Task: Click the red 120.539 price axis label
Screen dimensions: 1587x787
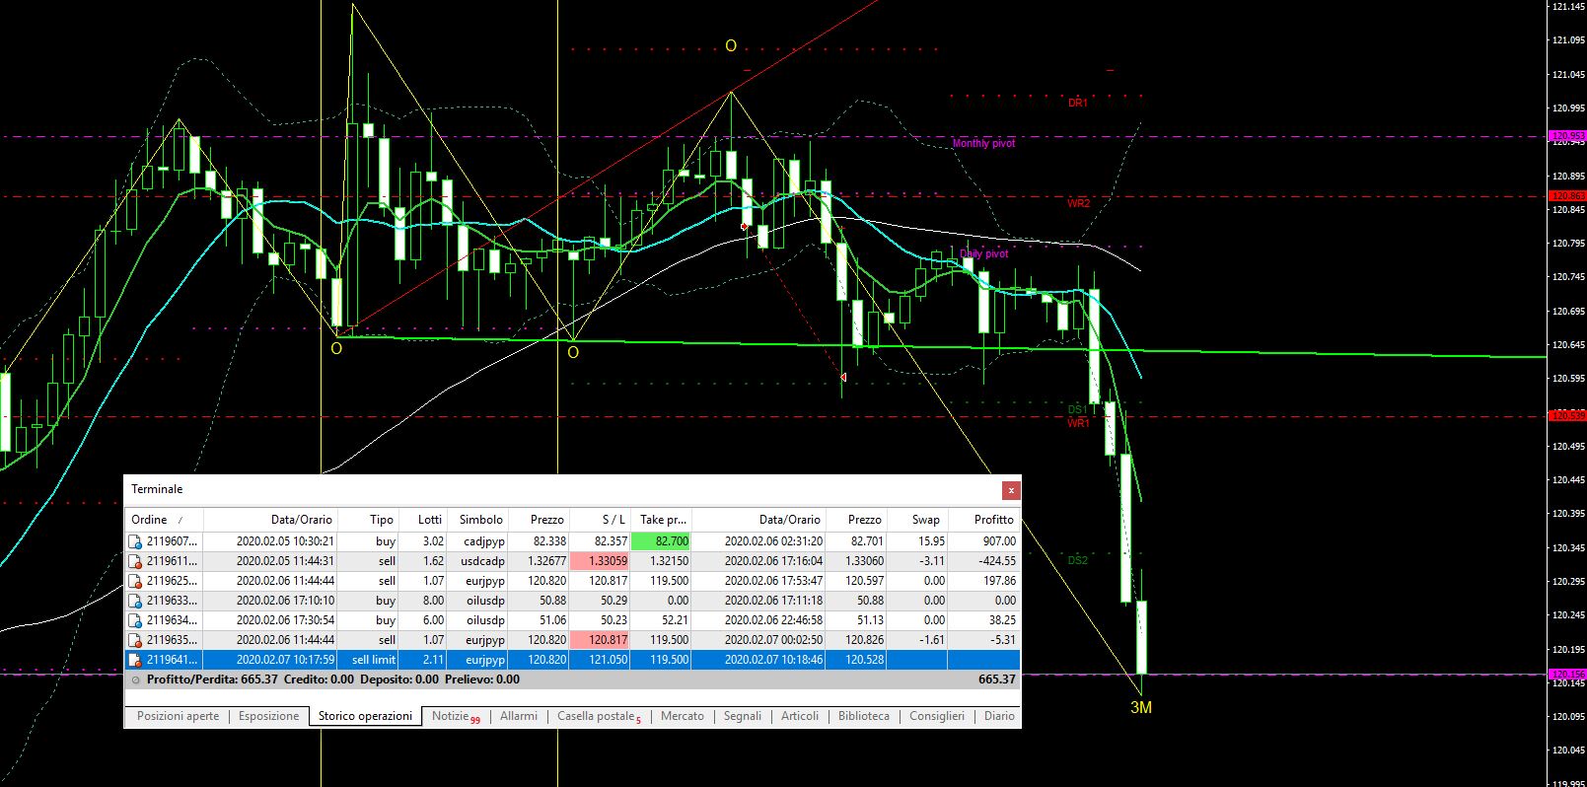Action: (1567, 416)
